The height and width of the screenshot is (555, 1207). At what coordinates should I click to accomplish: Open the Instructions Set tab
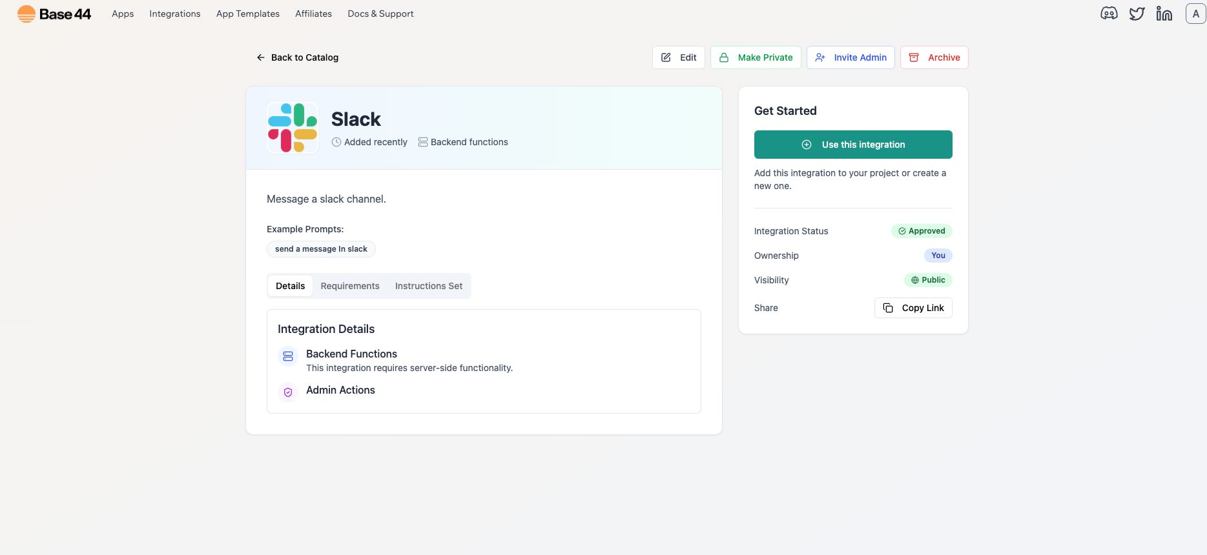[x=429, y=286]
